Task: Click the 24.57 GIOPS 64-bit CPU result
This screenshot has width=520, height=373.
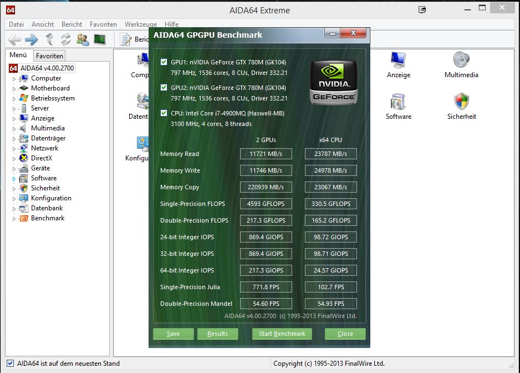Action: pyautogui.click(x=330, y=270)
